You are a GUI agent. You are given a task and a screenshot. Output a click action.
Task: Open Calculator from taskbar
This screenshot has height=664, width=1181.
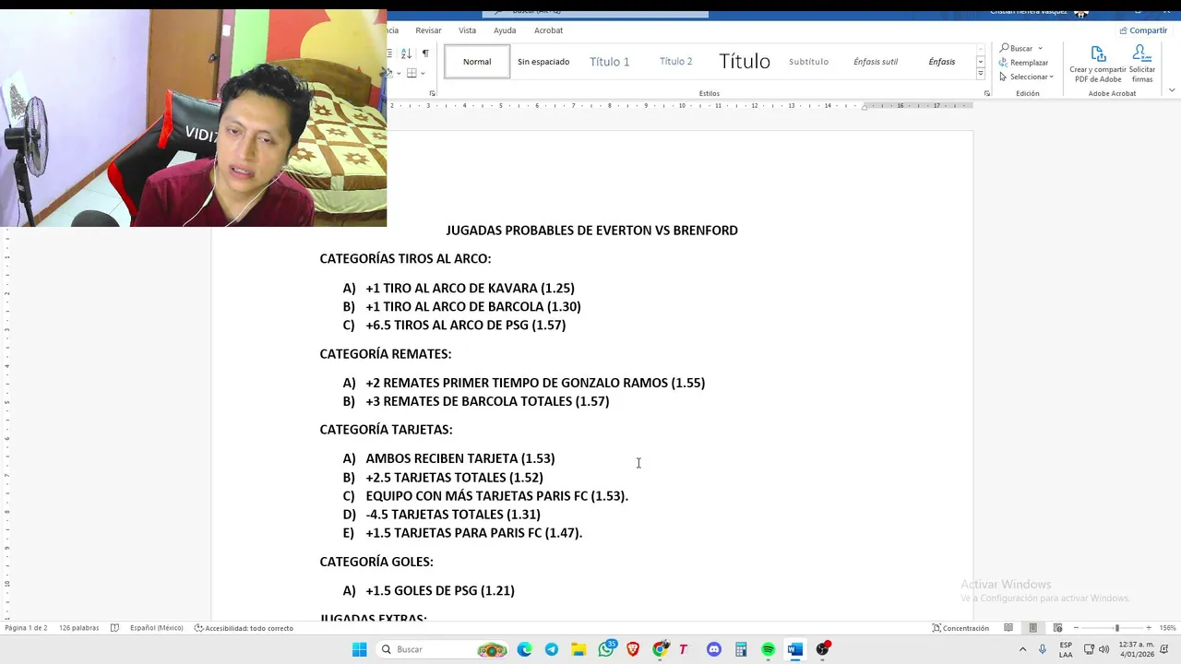pos(741,649)
